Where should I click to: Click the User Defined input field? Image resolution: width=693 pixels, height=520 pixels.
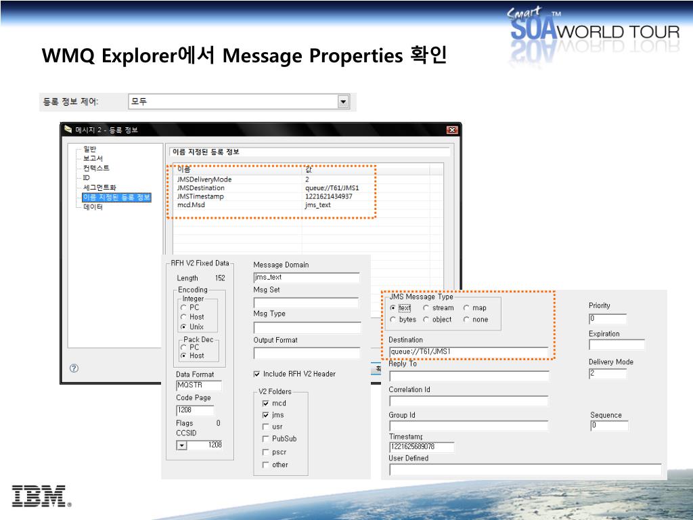click(x=525, y=470)
